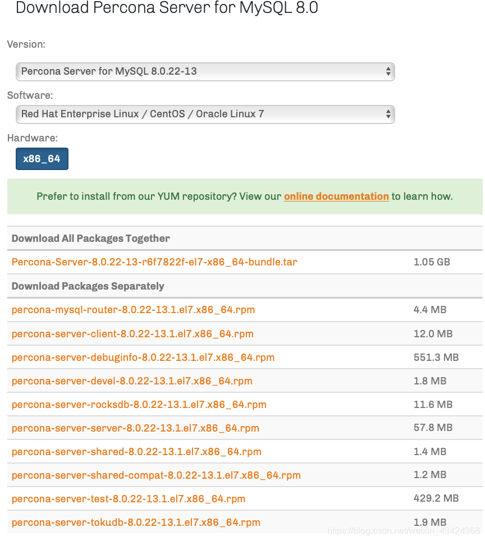The image size is (485, 541).
Task: Download percona-server-test rpm package
Action: [129, 499]
